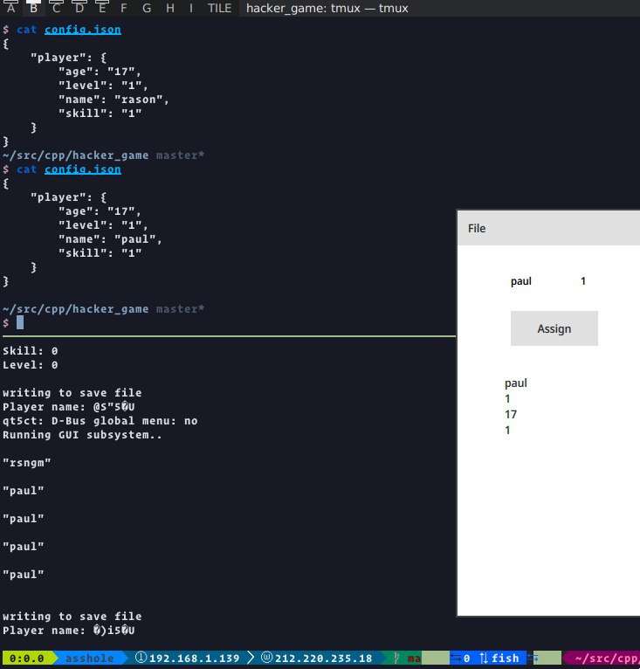Select the 17 entry in the output list
640x669 pixels.
pyautogui.click(x=510, y=414)
